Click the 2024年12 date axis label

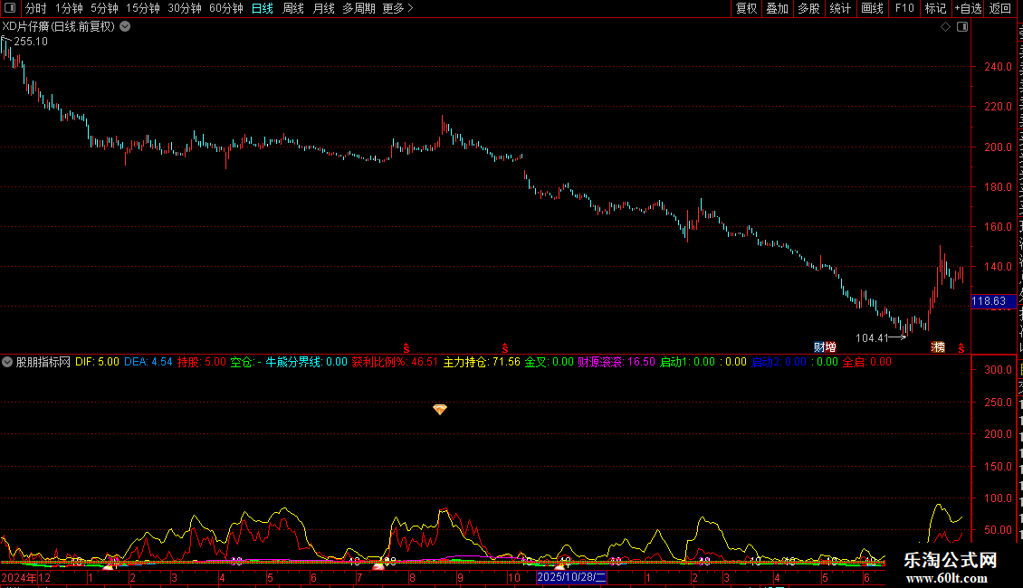point(26,578)
